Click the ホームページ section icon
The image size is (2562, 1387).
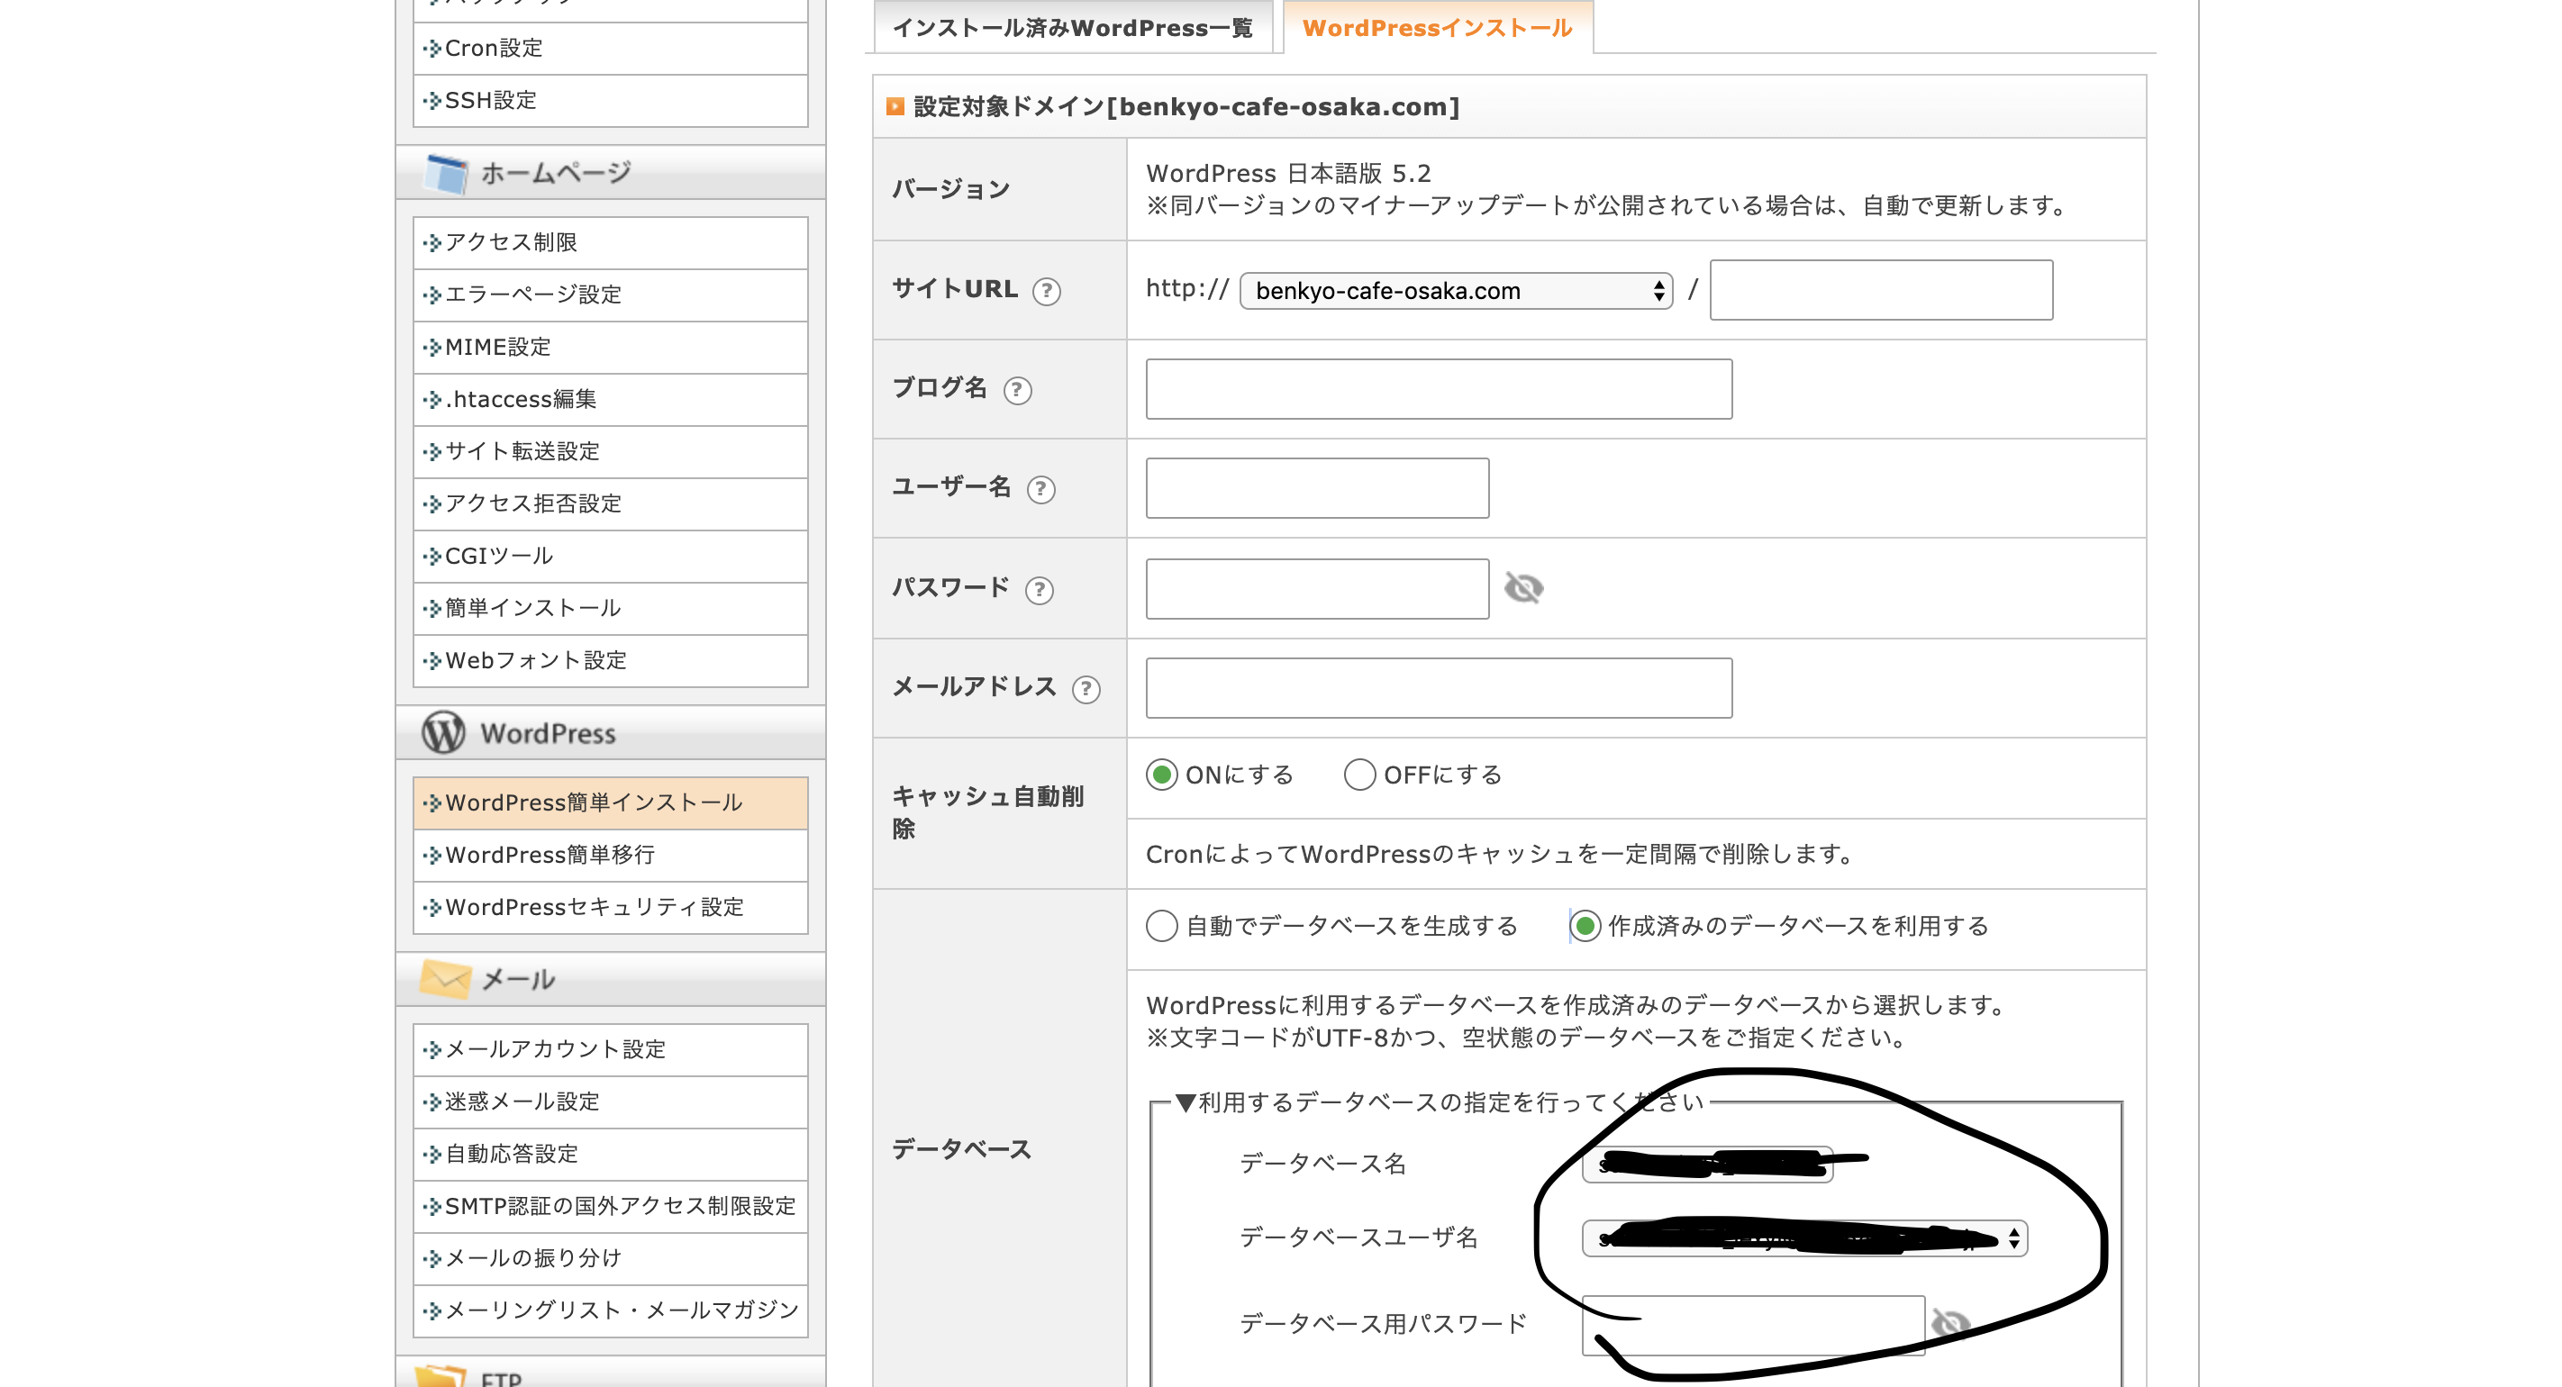445,173
